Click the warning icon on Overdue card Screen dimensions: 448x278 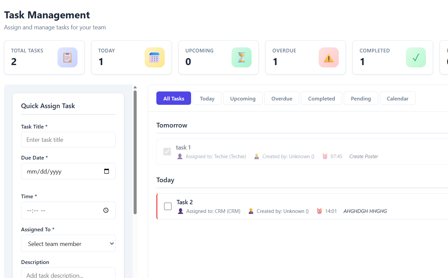click(x=328, y=57)
